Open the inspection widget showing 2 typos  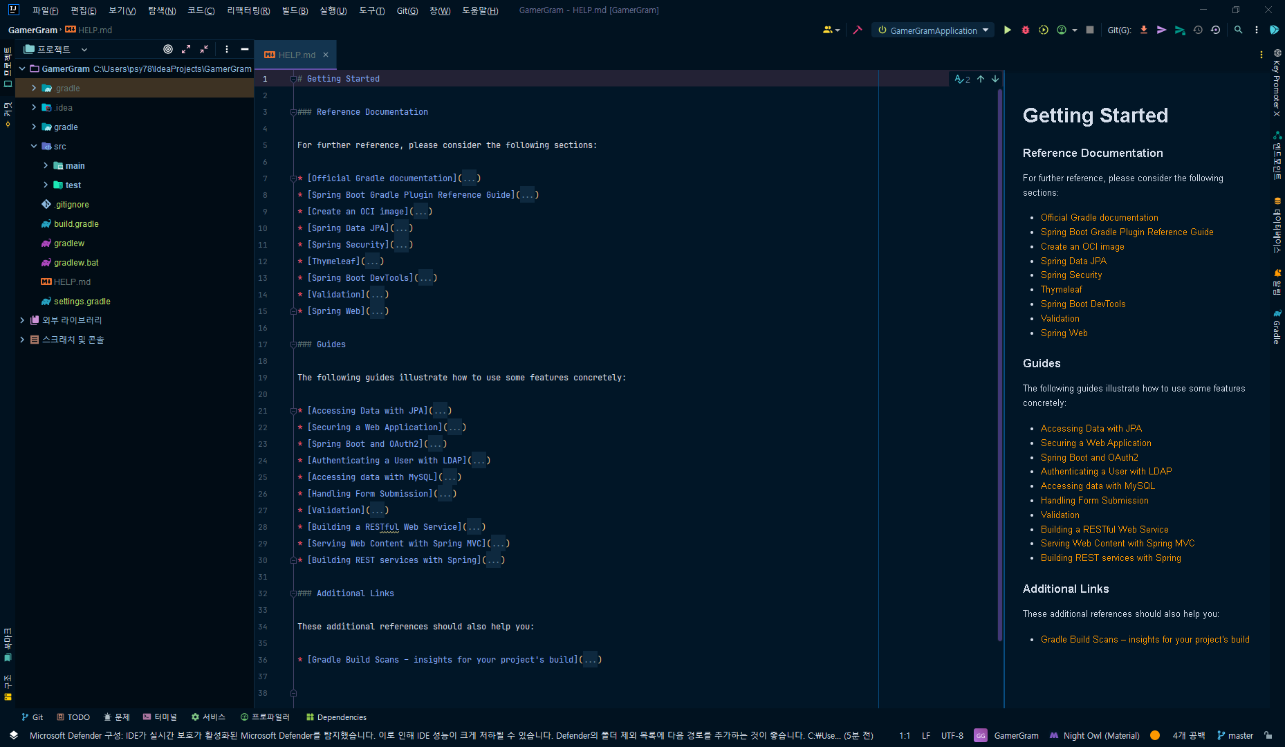(962, 79)
